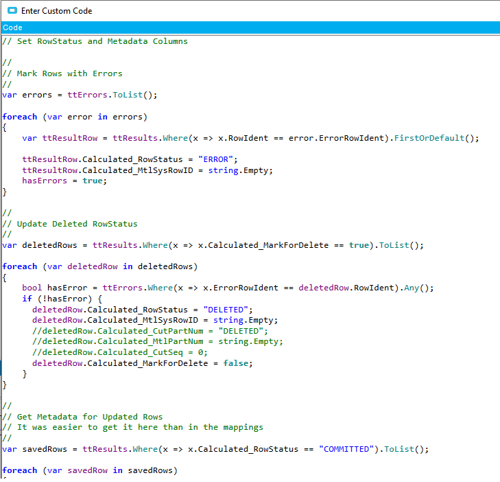This screenshot has height=482, width=500.
Task: Click the comment "// Update Deleted RowStatus"
Action: tap(70, 224)
